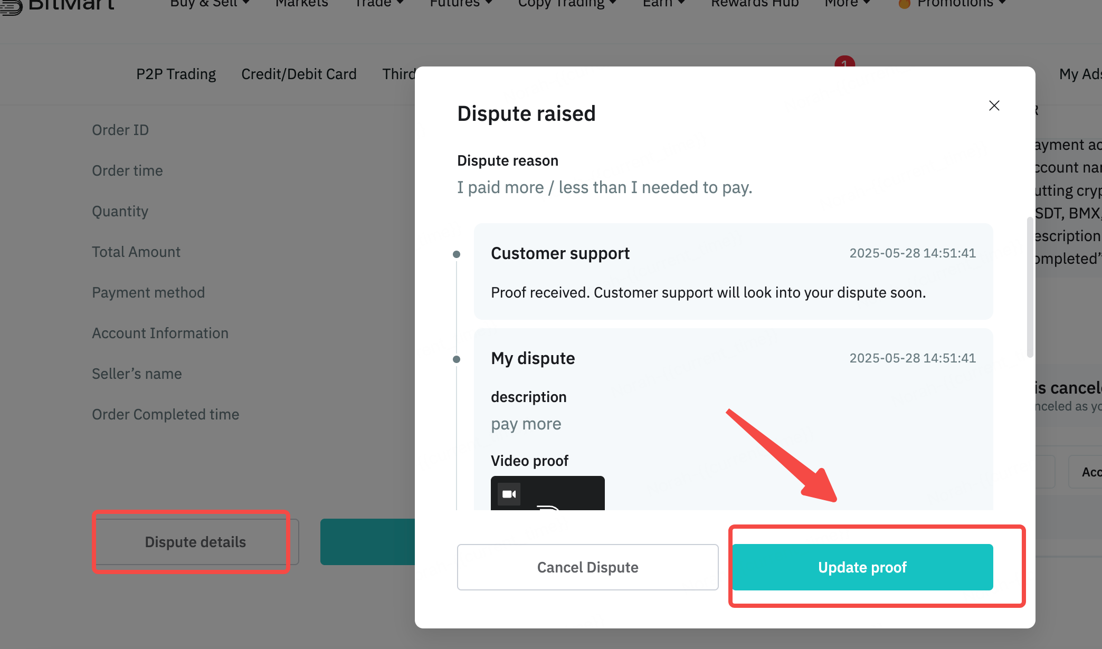Open the Markets menu item

302,3
